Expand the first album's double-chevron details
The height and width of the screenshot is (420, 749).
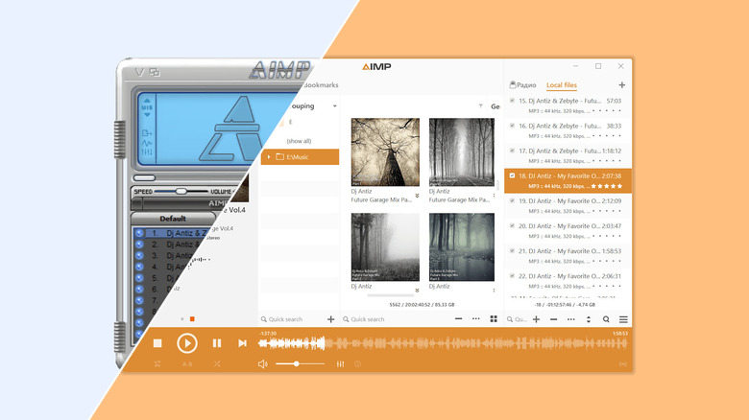[x=417, y=195]
